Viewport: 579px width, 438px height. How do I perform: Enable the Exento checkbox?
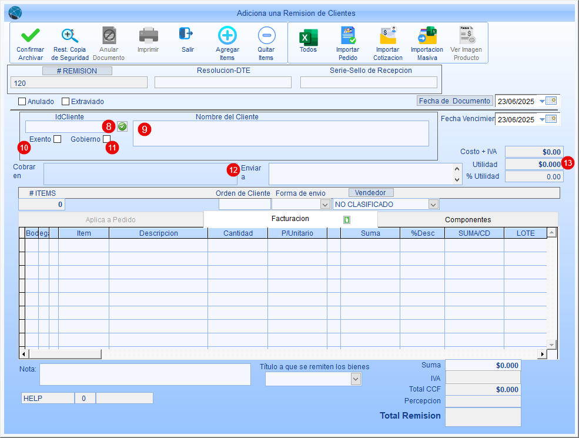click(x=57, y=139)
